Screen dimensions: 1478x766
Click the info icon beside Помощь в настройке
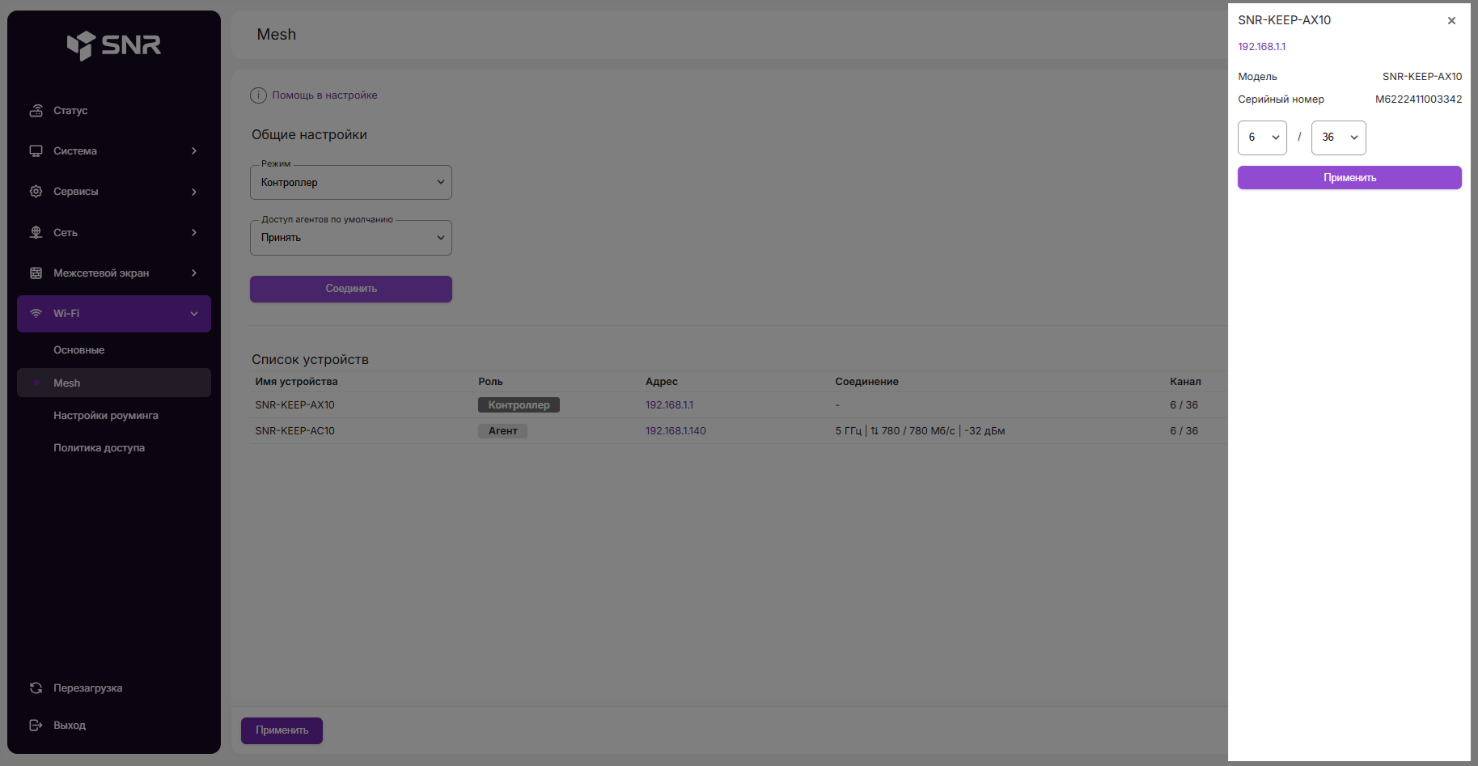[x=258, y=95]
